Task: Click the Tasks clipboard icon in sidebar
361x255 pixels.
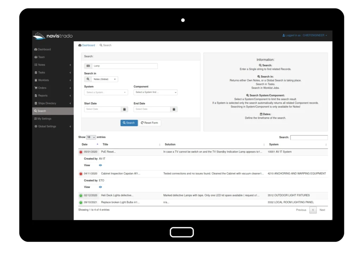Action: (x=36, y=73)
